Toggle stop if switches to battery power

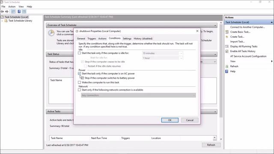pyautogui.click(x=83, y=78)
